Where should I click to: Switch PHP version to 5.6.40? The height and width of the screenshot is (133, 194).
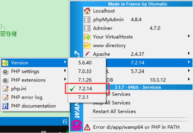click(x=85, y=63)
